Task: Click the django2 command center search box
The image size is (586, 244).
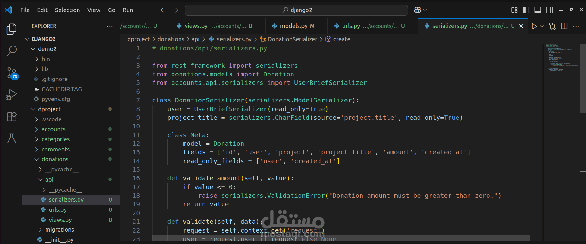Action: [296, 10]
